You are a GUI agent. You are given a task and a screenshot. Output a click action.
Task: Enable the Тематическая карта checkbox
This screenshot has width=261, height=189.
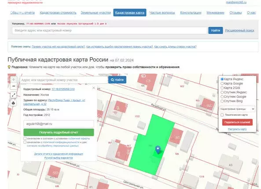pos(222,115)
